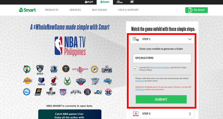223x119 pixels.
Task: Open the Terms and Conditions link
Action: coord(160,67)
